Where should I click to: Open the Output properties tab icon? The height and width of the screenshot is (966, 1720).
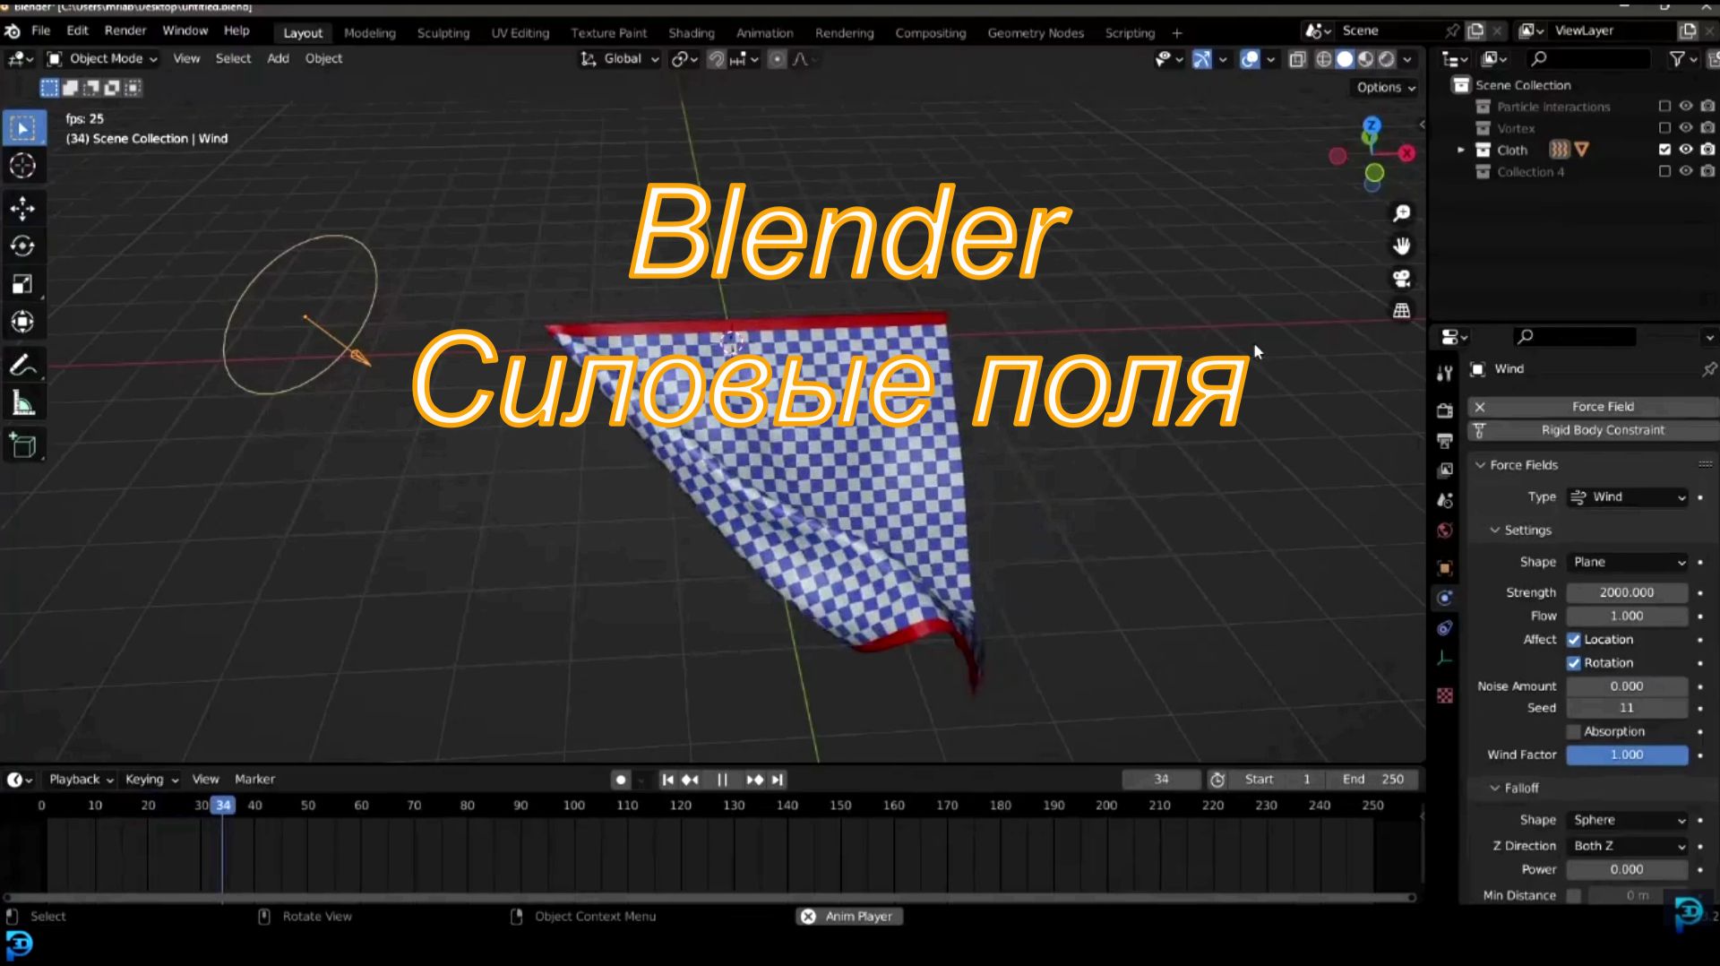click(x=1444, y=441)
